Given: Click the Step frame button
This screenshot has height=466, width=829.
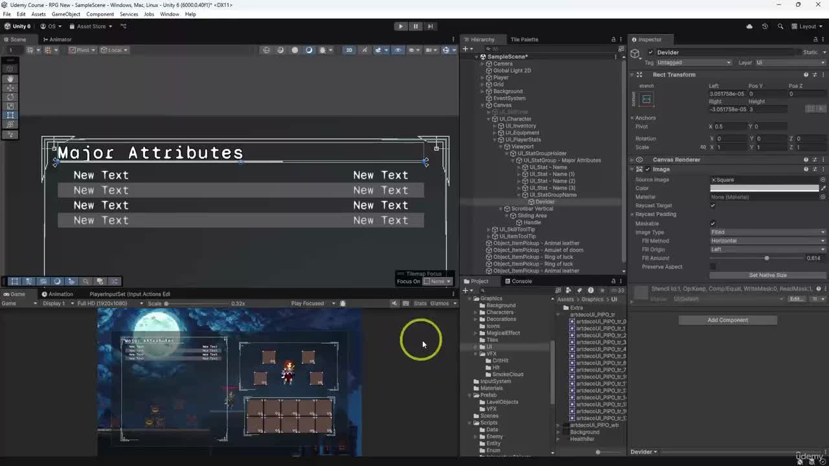Looking at the screenshot, I should (x=430, y=27).
